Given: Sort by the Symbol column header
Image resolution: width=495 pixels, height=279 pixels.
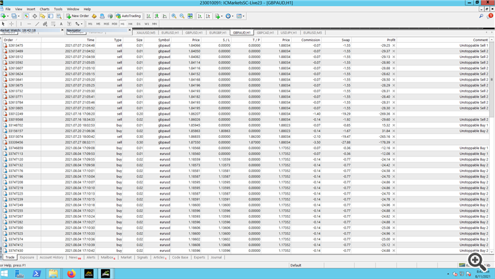Looking at the screenshot, I should 164,40.
